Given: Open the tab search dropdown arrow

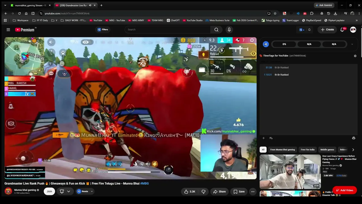Looking at the screenshot, I should coord(5,5).
